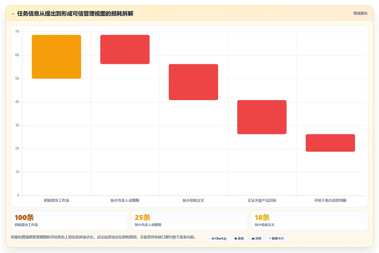The height and width of the screenshot is (253, 379).
Task: Click the y-axis value 10
Action: [x=17, y=172]
